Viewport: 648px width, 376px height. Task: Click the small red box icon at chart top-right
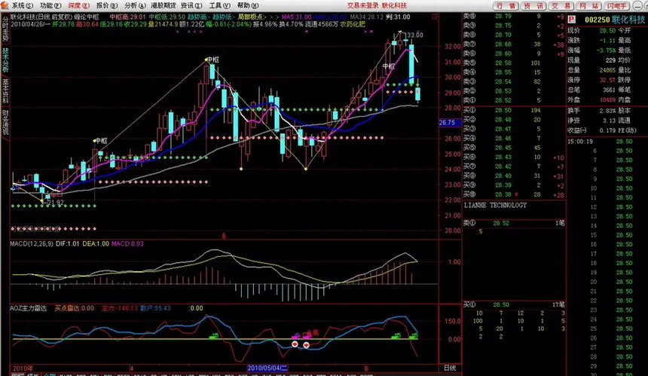434,17
